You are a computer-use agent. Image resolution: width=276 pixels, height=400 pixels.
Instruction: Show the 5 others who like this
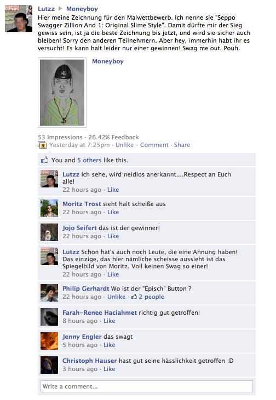[x=89, y=160]
